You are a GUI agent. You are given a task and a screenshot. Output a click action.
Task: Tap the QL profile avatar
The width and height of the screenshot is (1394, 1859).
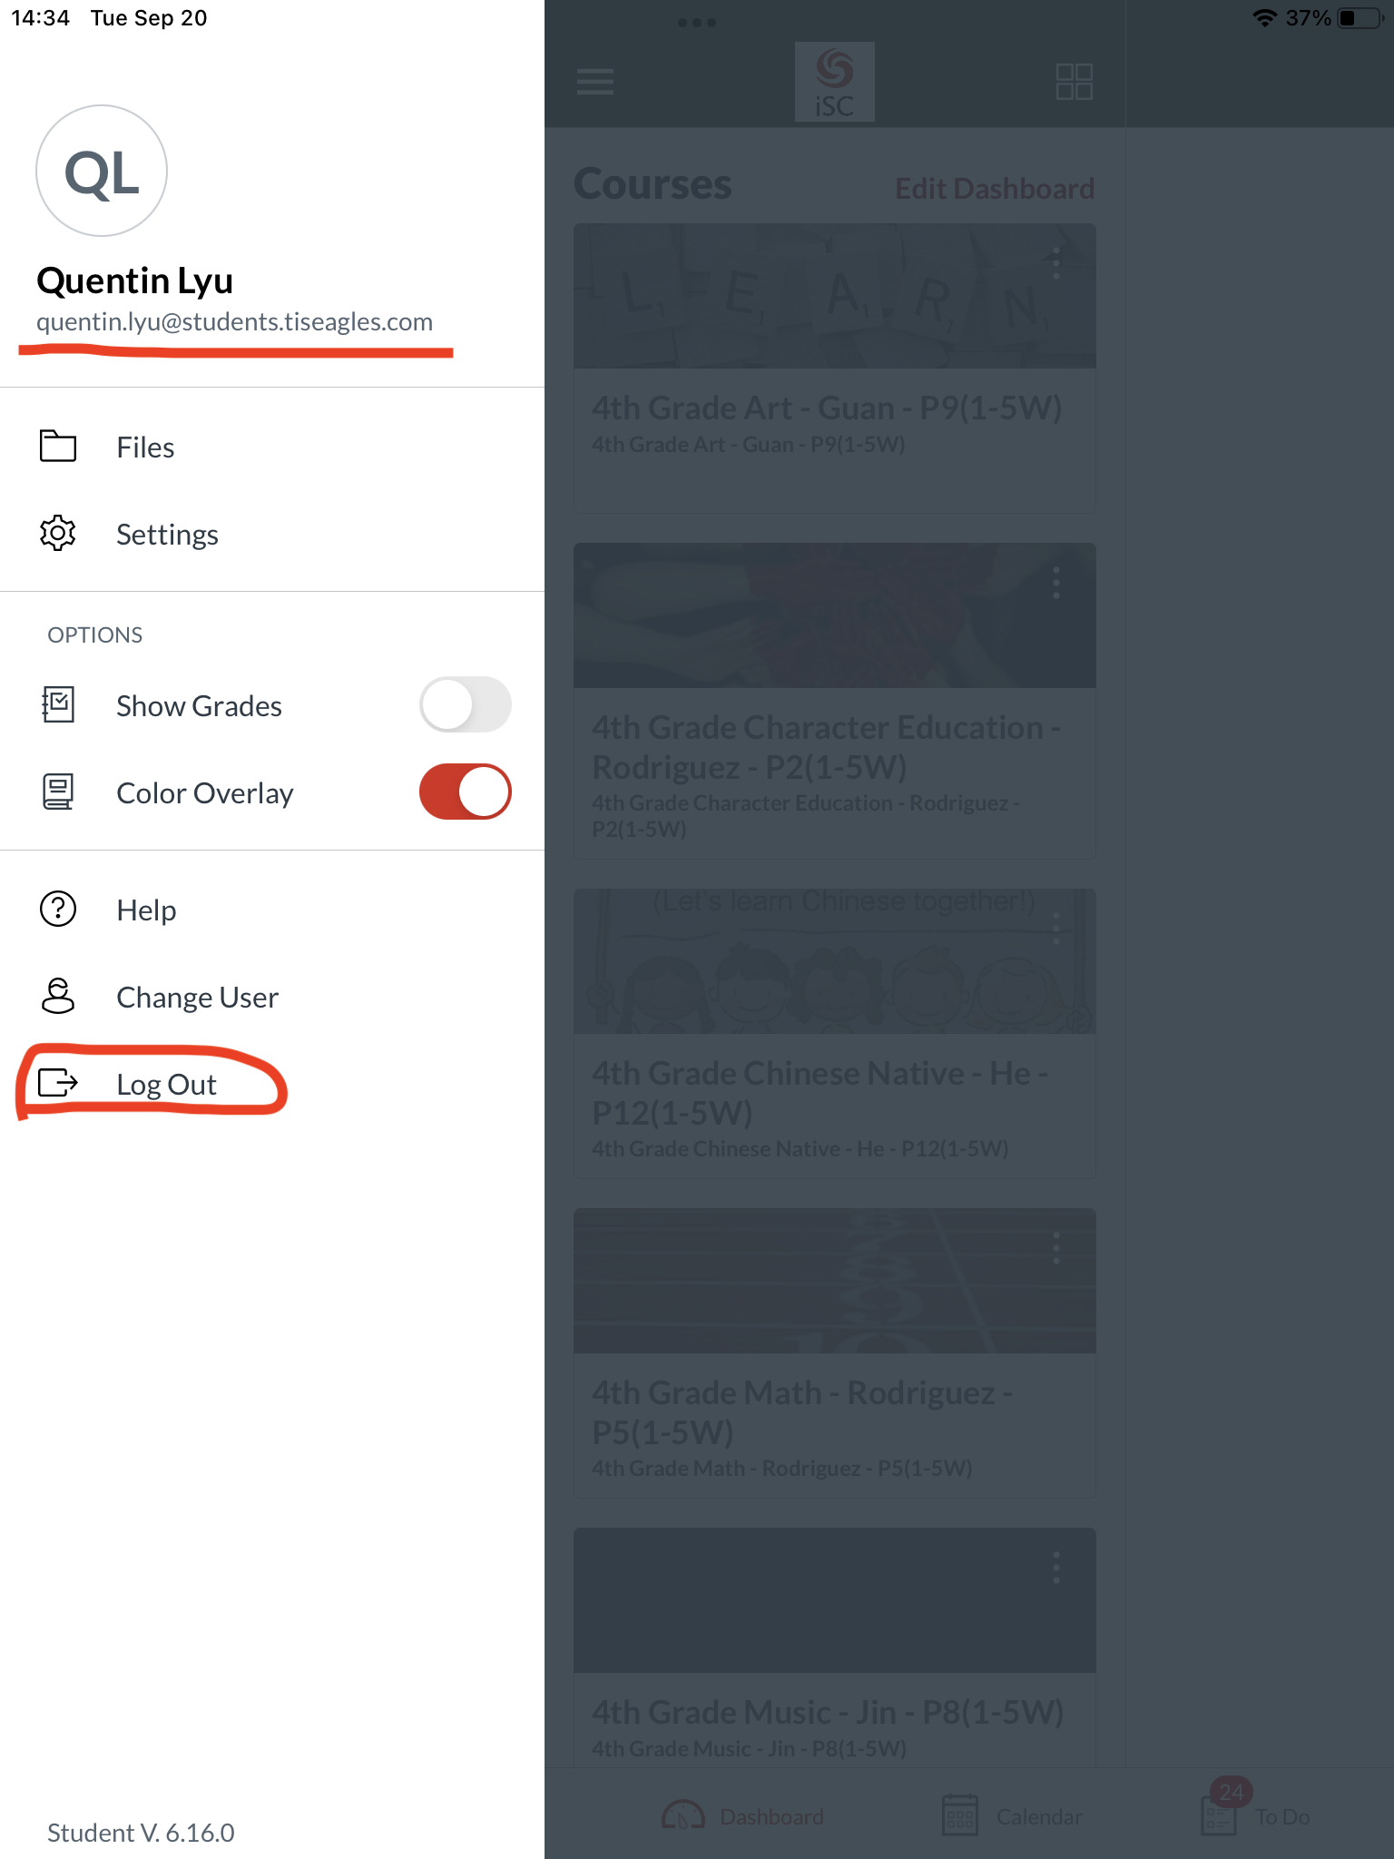102,171
